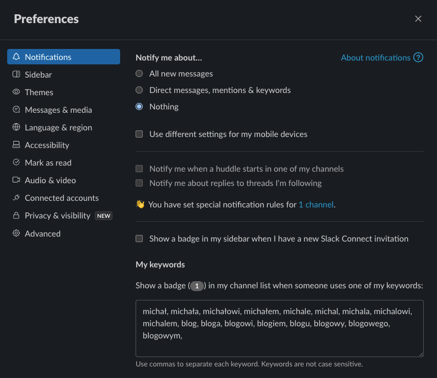
Task: Click the globe icon for Language & region
Action: point(17,127)
